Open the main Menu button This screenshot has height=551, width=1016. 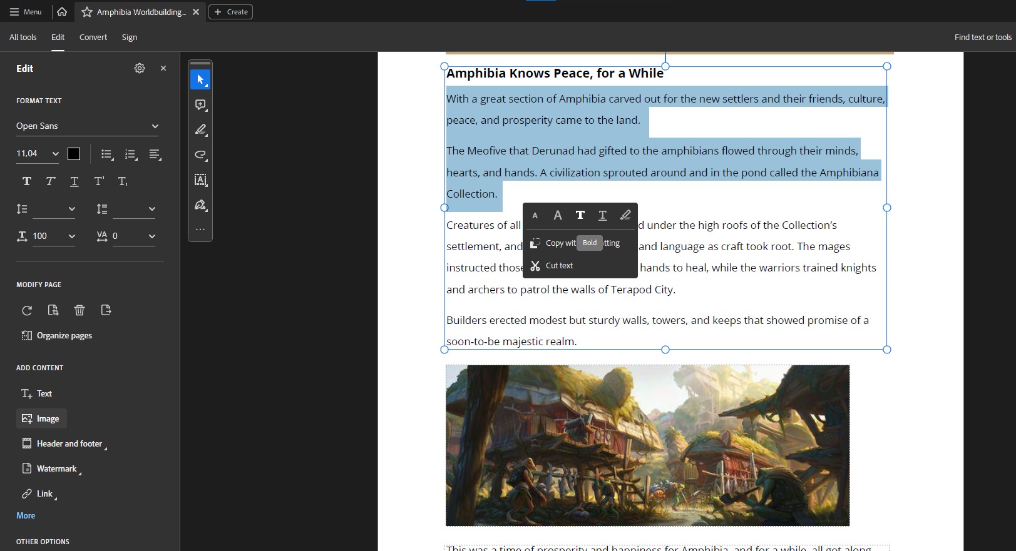[x=26, y=12]
